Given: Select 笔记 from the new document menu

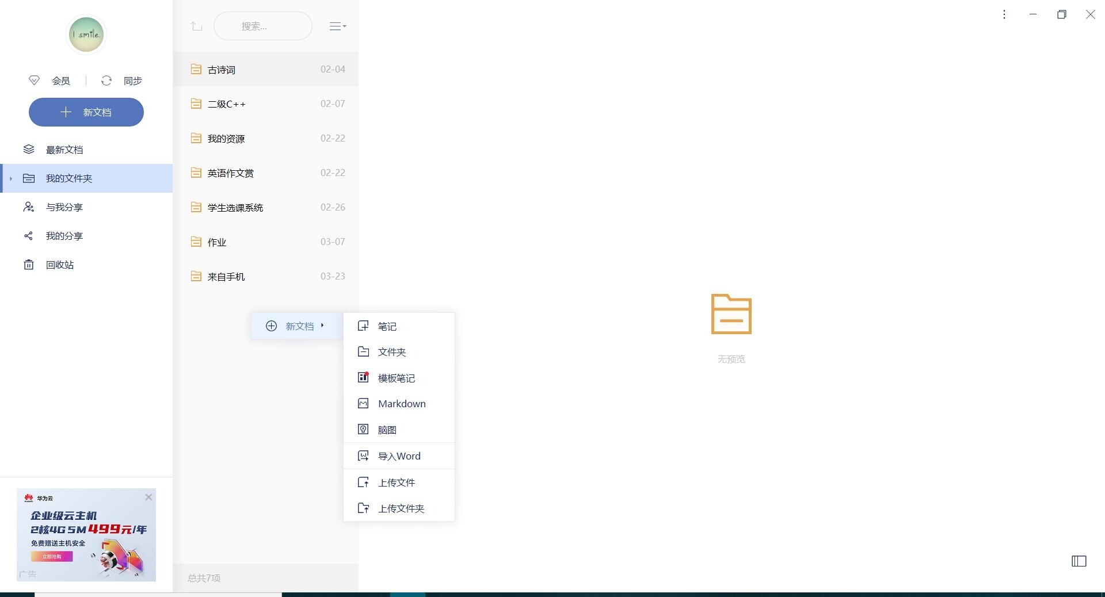Looking at the screenshot, I should (387, 326).
